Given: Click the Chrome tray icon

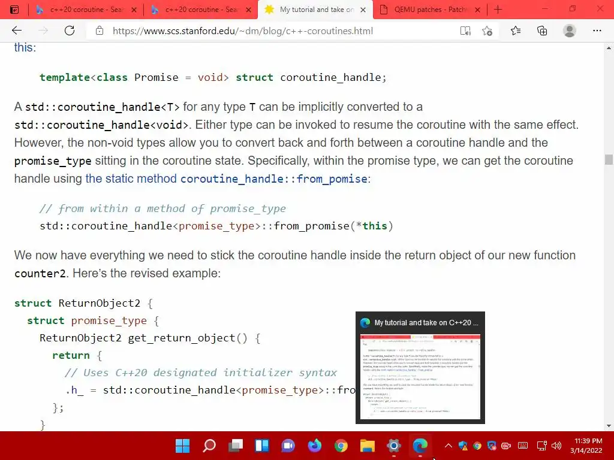Looking at the screenshot, I should pyautogui.click(x=477, y=446).
